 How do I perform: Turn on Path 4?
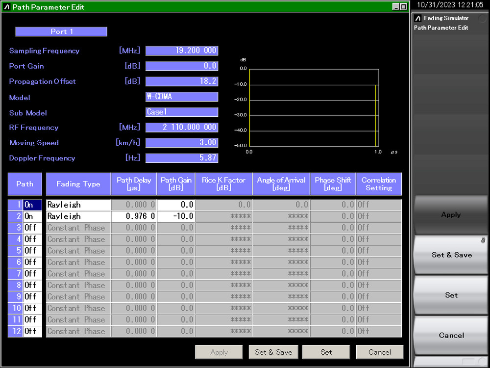(x=32, y=239)
